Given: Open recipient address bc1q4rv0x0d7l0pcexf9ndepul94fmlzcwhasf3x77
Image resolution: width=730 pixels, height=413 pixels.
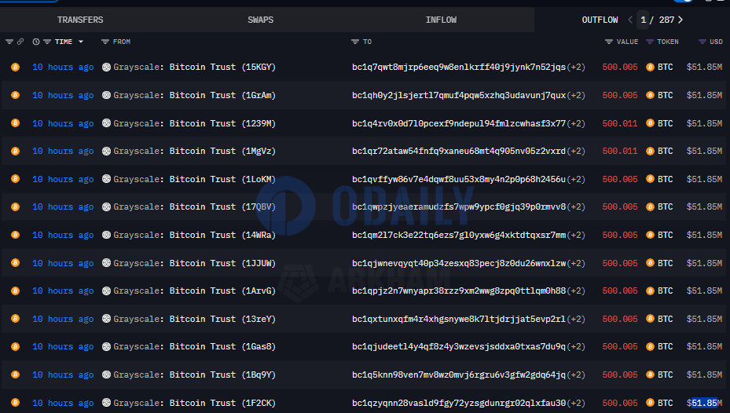Looking at the screenshot, I should pos(459,123).
